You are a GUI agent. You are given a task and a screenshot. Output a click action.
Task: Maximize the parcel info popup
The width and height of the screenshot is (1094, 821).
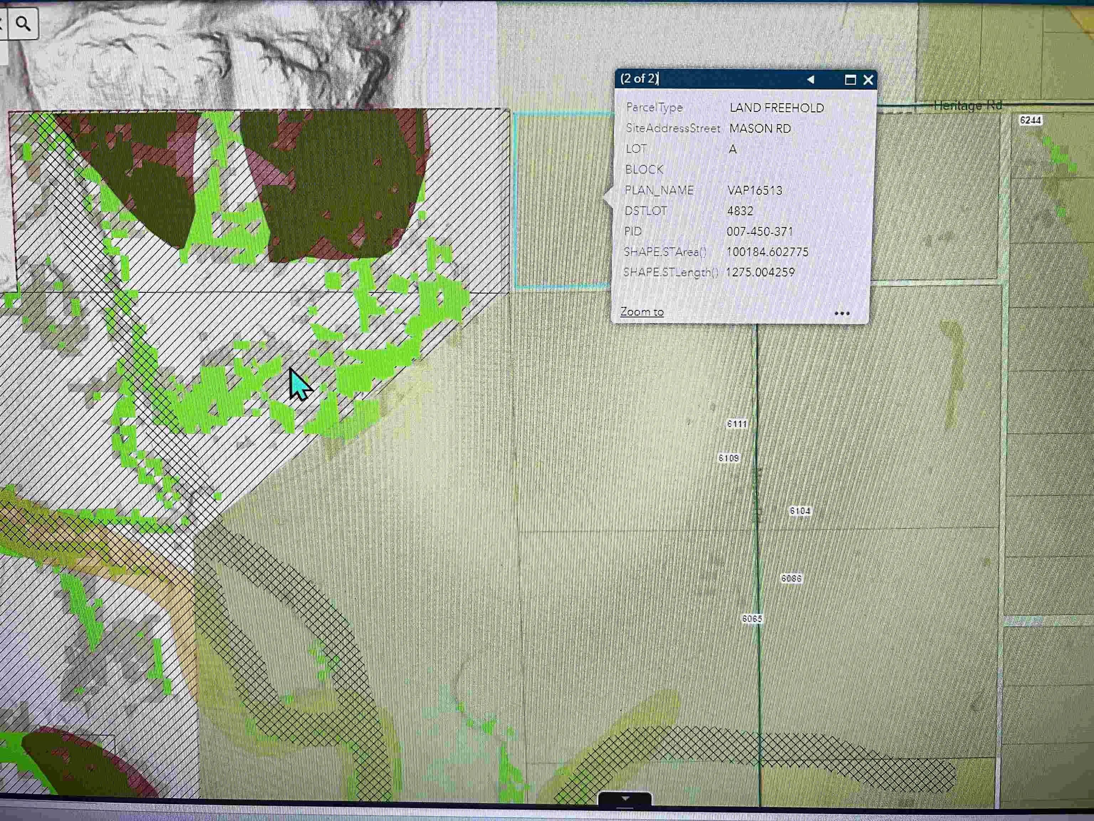[850, 80]
